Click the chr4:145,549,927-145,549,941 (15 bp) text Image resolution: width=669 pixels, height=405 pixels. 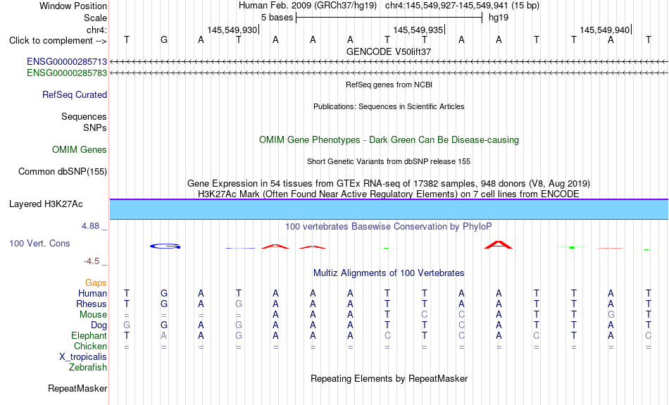[x=463, y=6]
